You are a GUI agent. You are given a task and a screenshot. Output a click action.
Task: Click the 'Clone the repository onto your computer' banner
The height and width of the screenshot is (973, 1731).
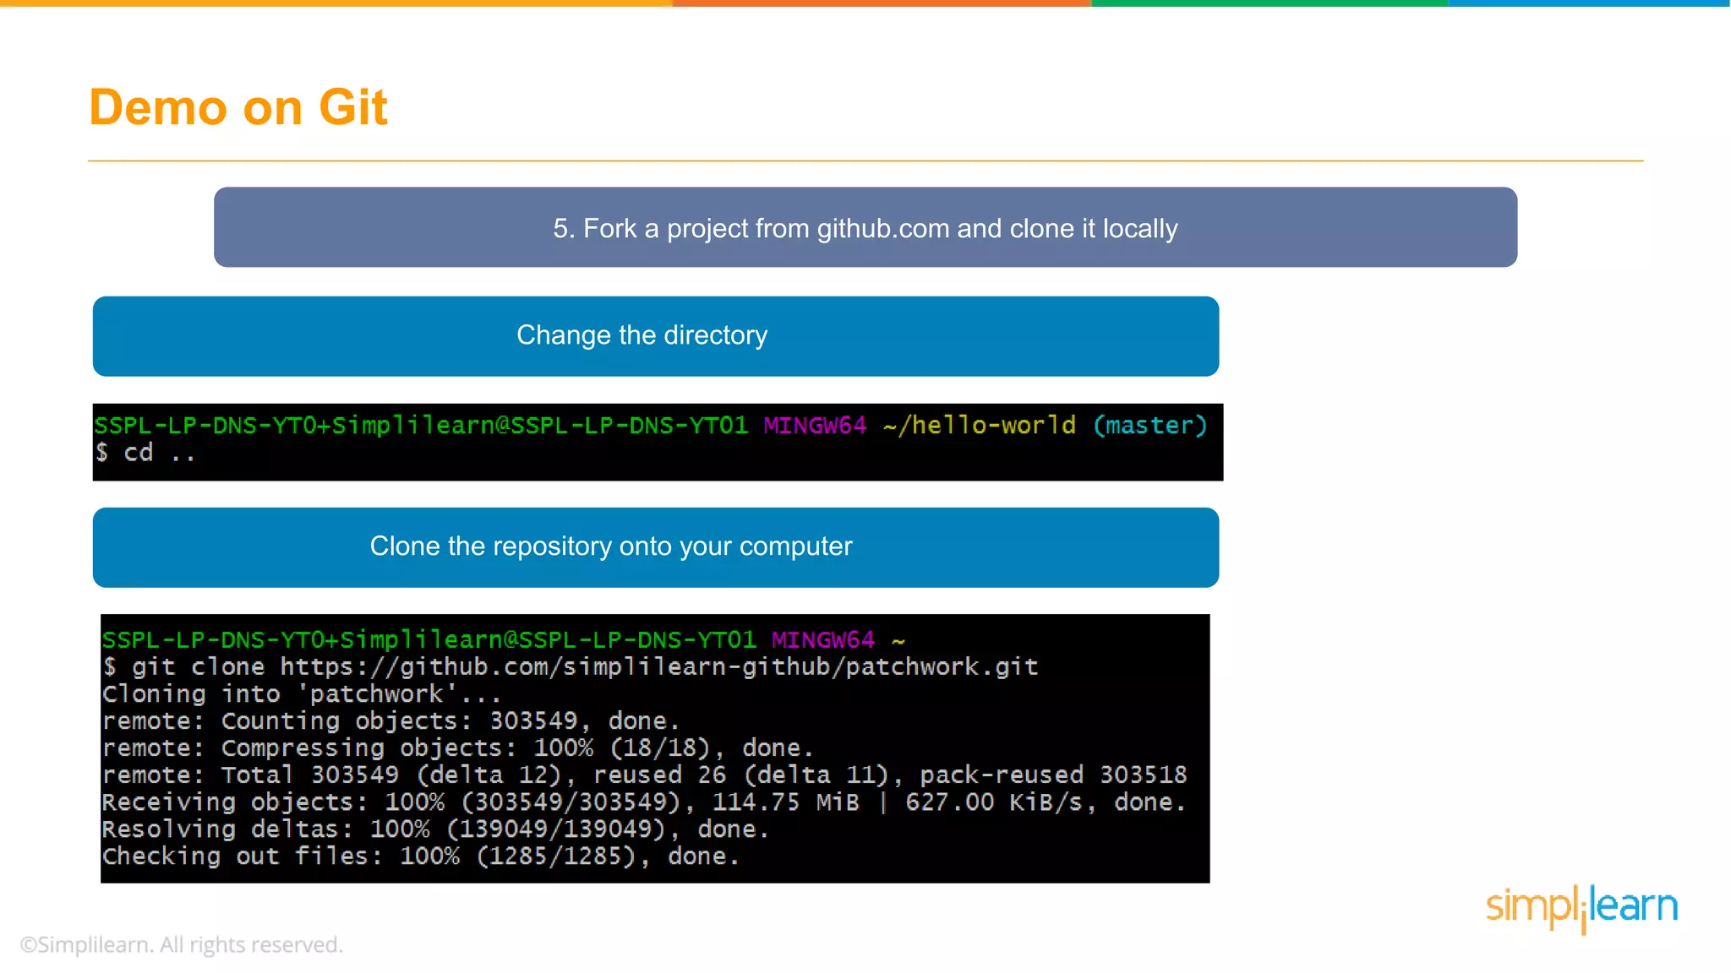[x=656, y=547]
